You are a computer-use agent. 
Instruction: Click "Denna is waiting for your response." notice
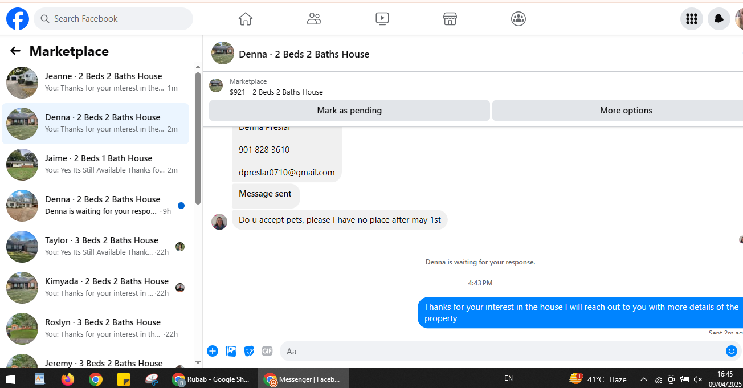coord(480,262)
